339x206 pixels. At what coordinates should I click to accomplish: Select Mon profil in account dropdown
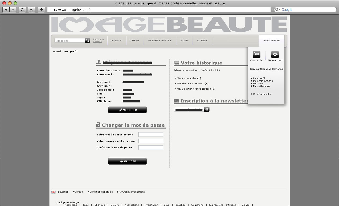[x=258, y=78]
